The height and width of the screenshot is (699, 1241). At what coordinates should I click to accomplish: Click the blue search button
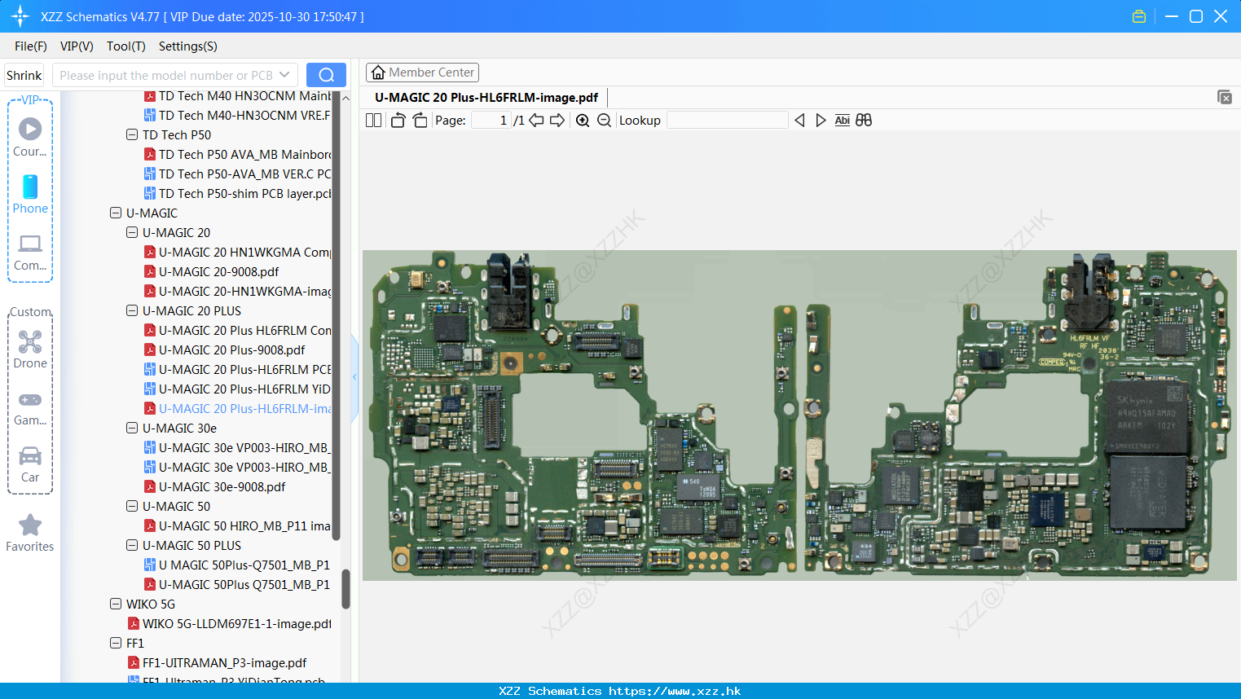pos(326,75)
